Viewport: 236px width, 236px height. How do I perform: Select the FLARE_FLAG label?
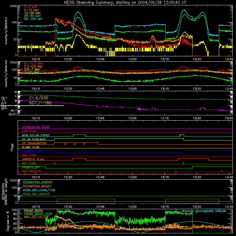point(31,147)
